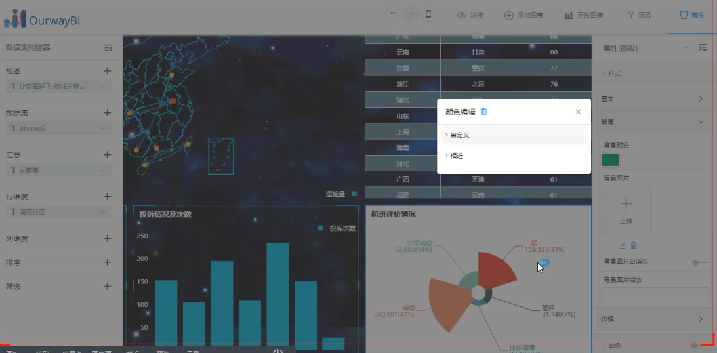Viewport: 717px width, 353px height.
Task: Click the 云南 table cell
Action: [403, 52]
